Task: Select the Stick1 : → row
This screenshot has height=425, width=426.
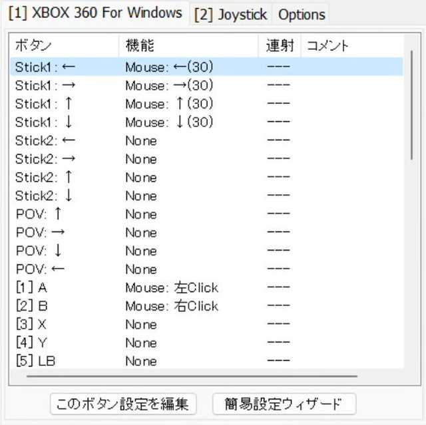Action: click(x=206, y=85)
